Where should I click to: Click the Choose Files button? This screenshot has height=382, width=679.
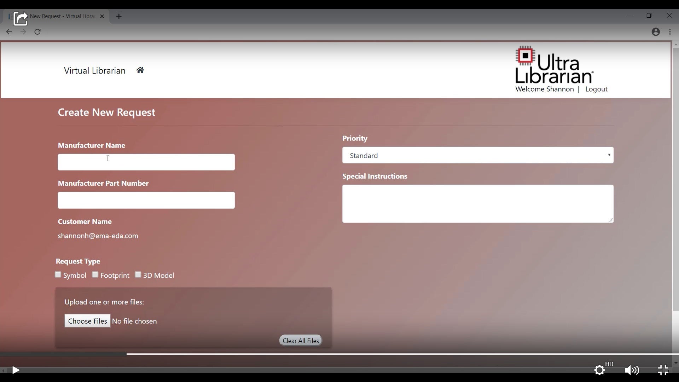click(87, 321)
